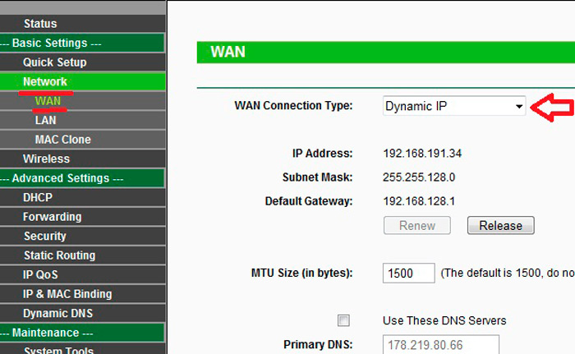Viewport: 575px width, 354px height.
Task: Enable Use These DNS Servers checkbox
Action: (x=344, y=320)
